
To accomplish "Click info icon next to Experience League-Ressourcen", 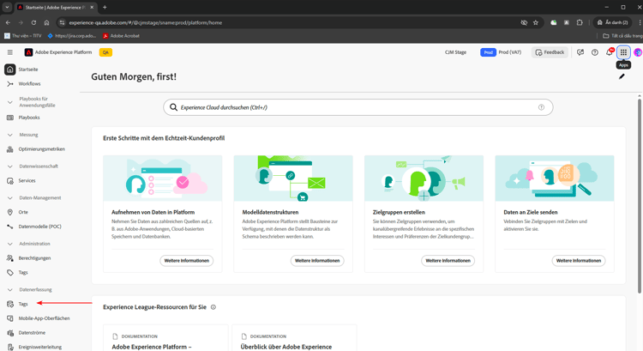I will (x=213, y=307).
